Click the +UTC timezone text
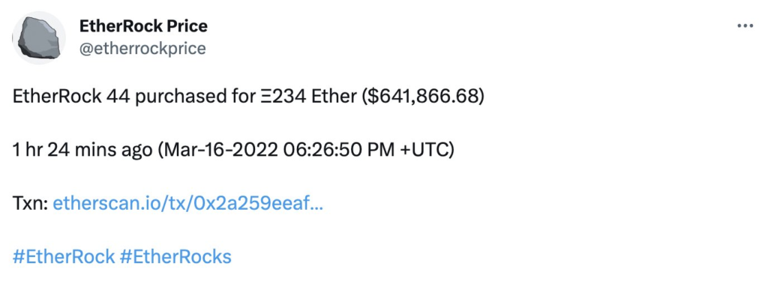The width and height of the screenshot is (768, 281). click(x=426, y=151)
